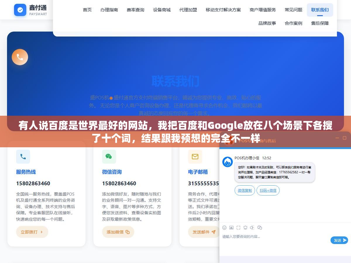Click the 扫码+微信 chat link
Image resolution: width=351 pixels, height=263 pixels.
(x=268, y=190)
